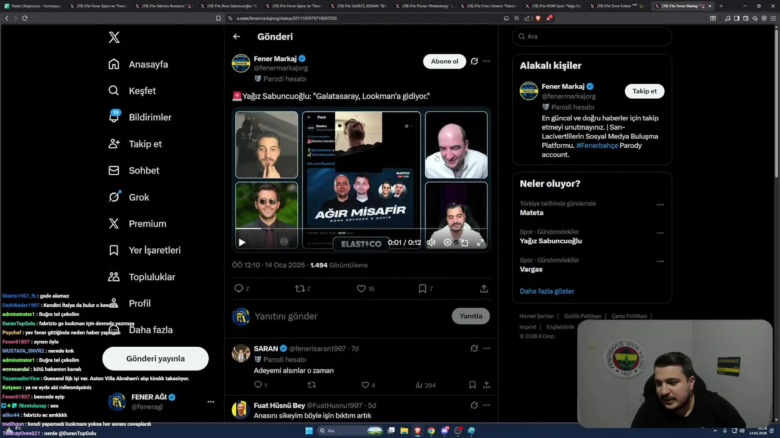Screen dimensions: 780x438
Task: Like SARAN's comment
Action: coord(365,385)
